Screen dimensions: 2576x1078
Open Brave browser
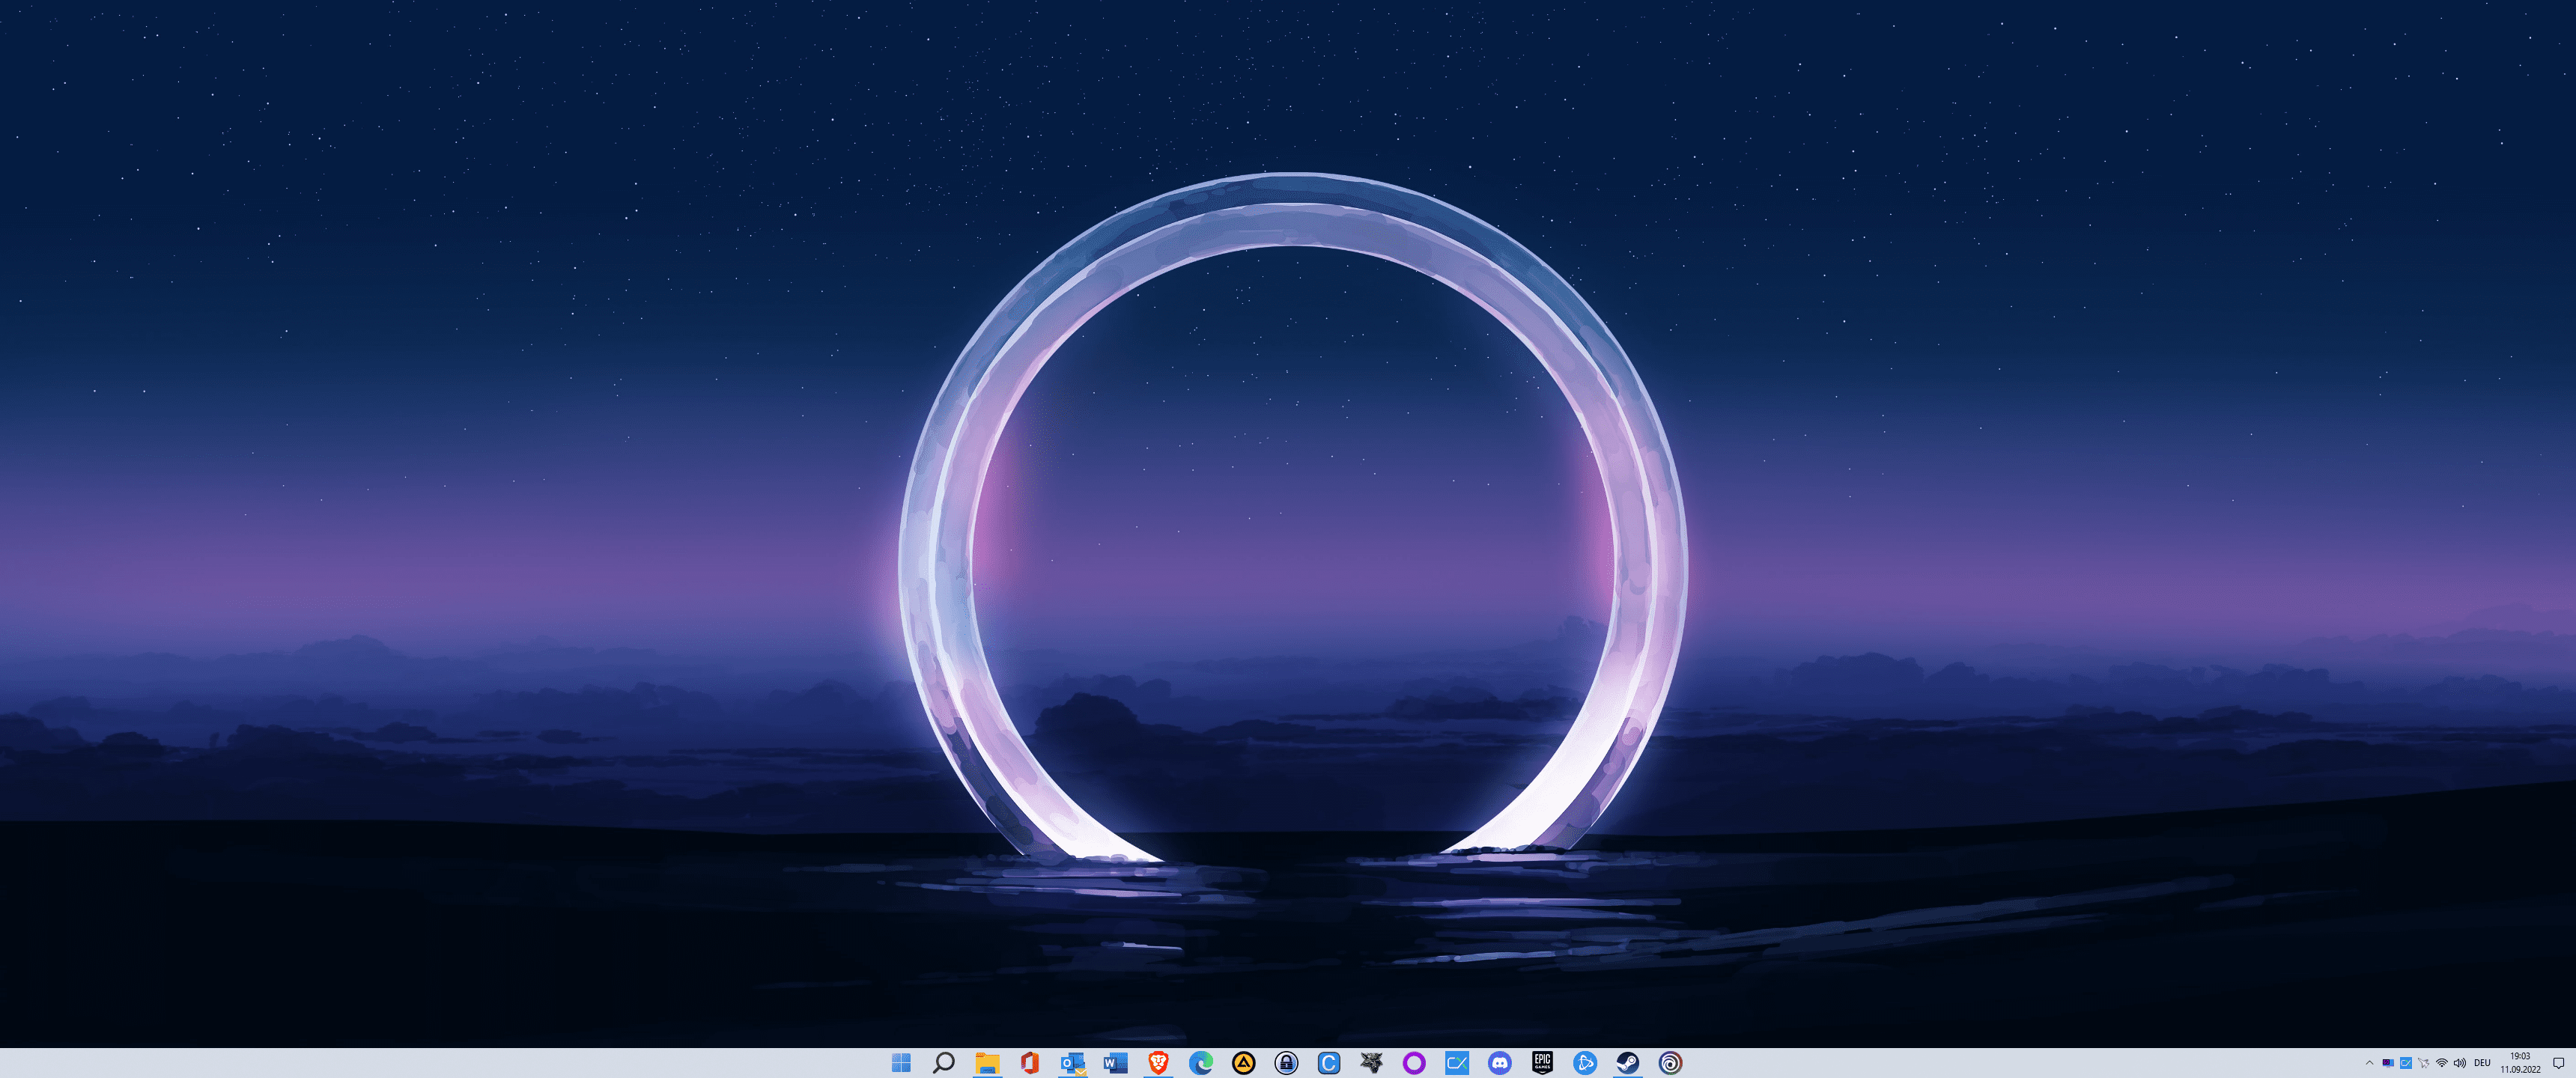click(1158, 1063)
